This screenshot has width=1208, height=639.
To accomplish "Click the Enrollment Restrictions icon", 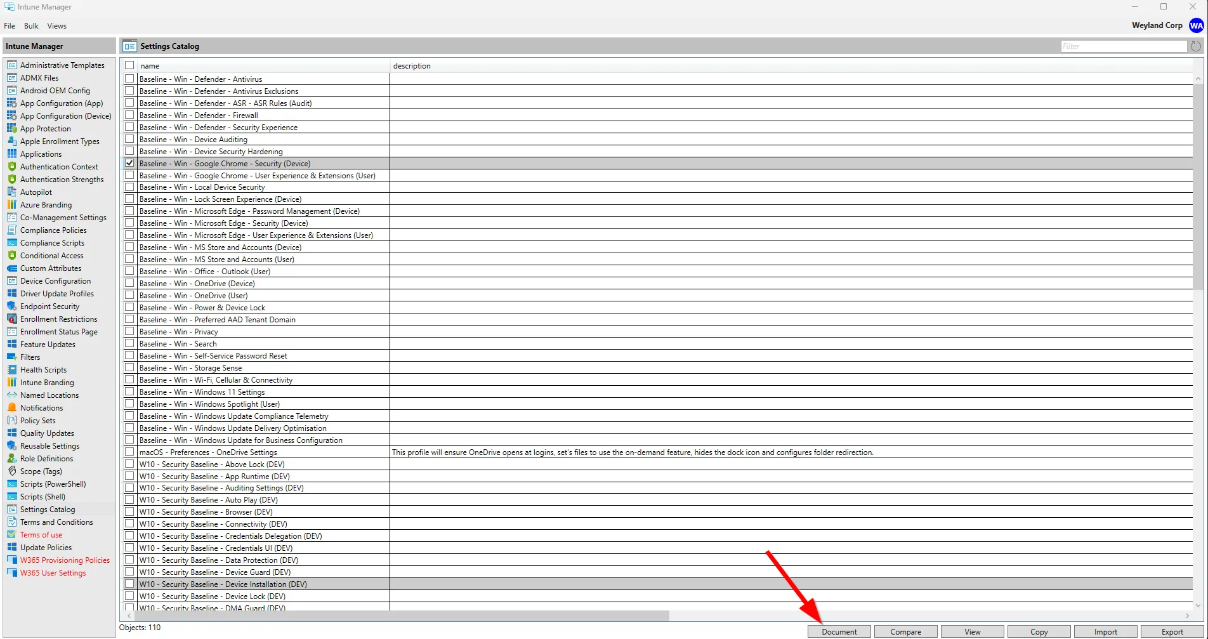I will (11, 319).
